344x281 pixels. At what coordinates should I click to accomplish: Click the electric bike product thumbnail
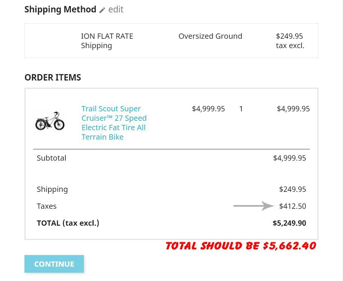[x=50, y=121]
